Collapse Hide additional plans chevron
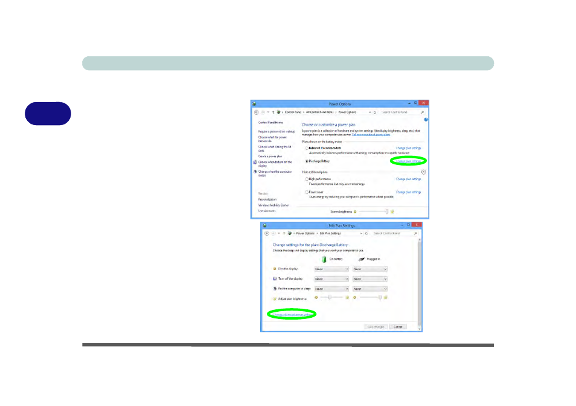 [x=424, y=172]
